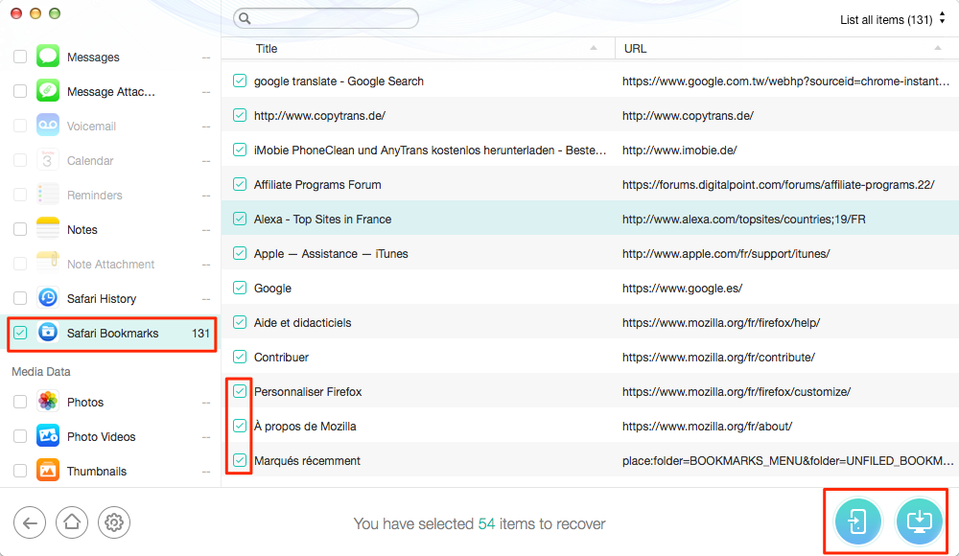Viewport: 959px width, 556px height.
Task: Select the Affiliate Programs Forum title
Action: tap(317, 185)
